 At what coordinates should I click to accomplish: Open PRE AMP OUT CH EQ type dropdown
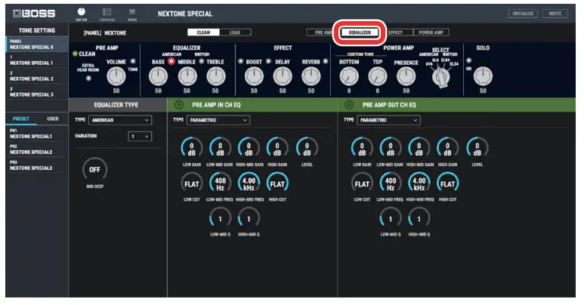click(x=388, y=120)
